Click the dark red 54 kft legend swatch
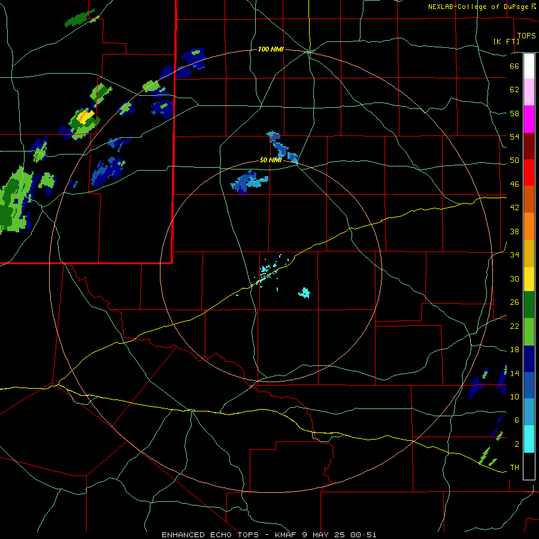Screen dimensions: 539x539 coord(529,146)
